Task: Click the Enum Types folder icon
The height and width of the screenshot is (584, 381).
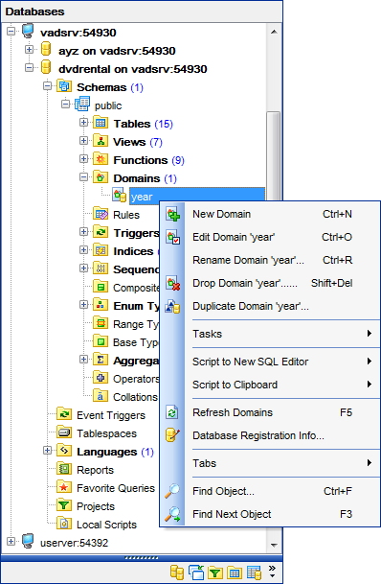Action: tap(101, 305)
